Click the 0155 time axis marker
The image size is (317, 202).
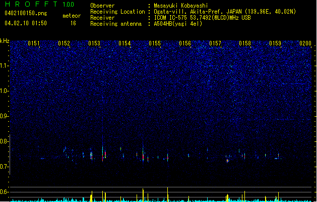click(x=155, y=43)
